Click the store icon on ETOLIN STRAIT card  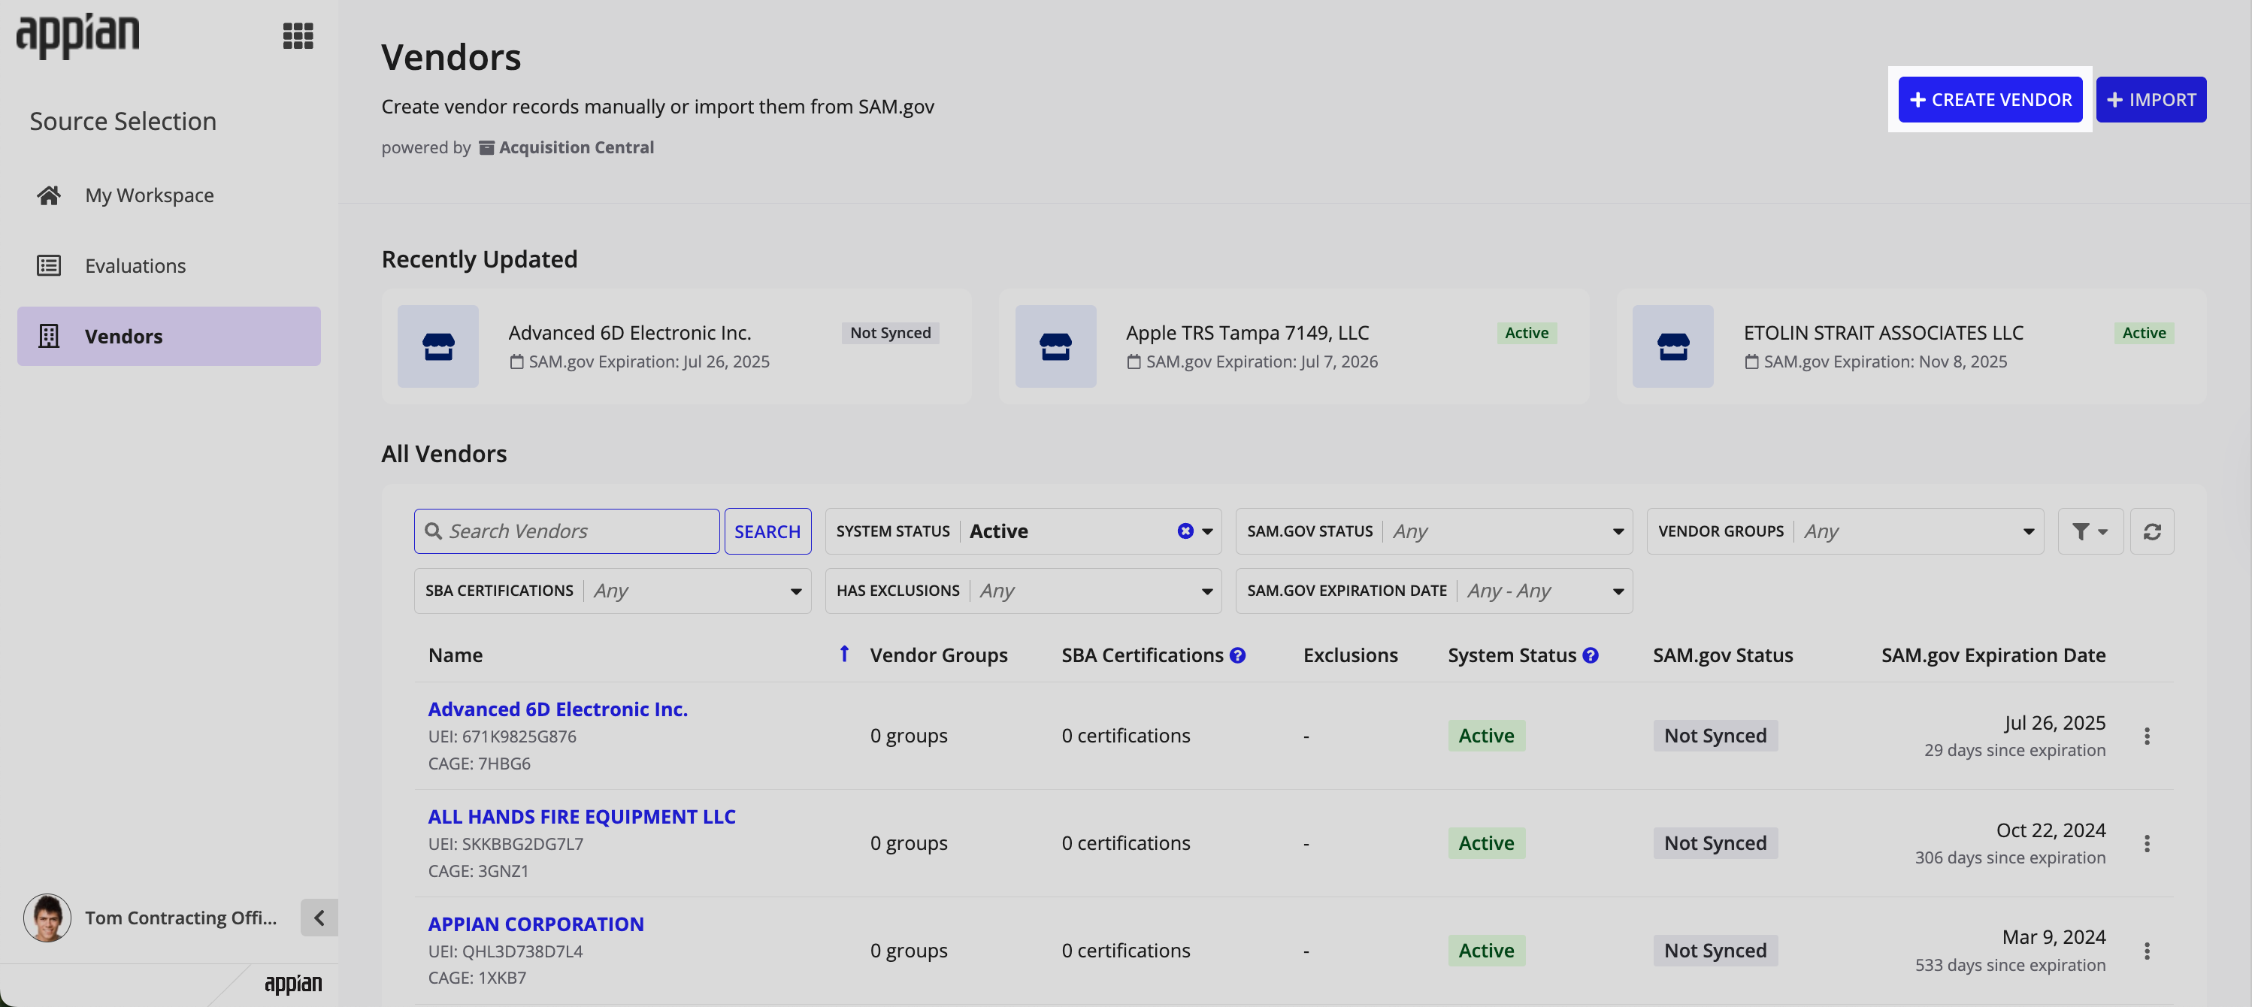pos(1672,346)
